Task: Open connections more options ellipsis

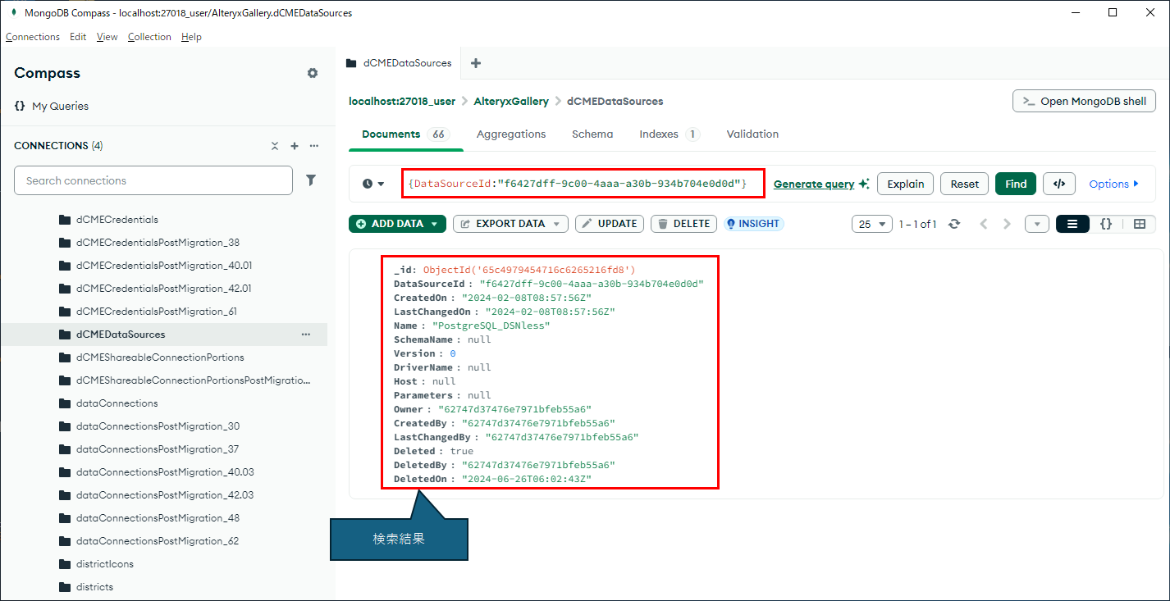Action: coord(314,146)
